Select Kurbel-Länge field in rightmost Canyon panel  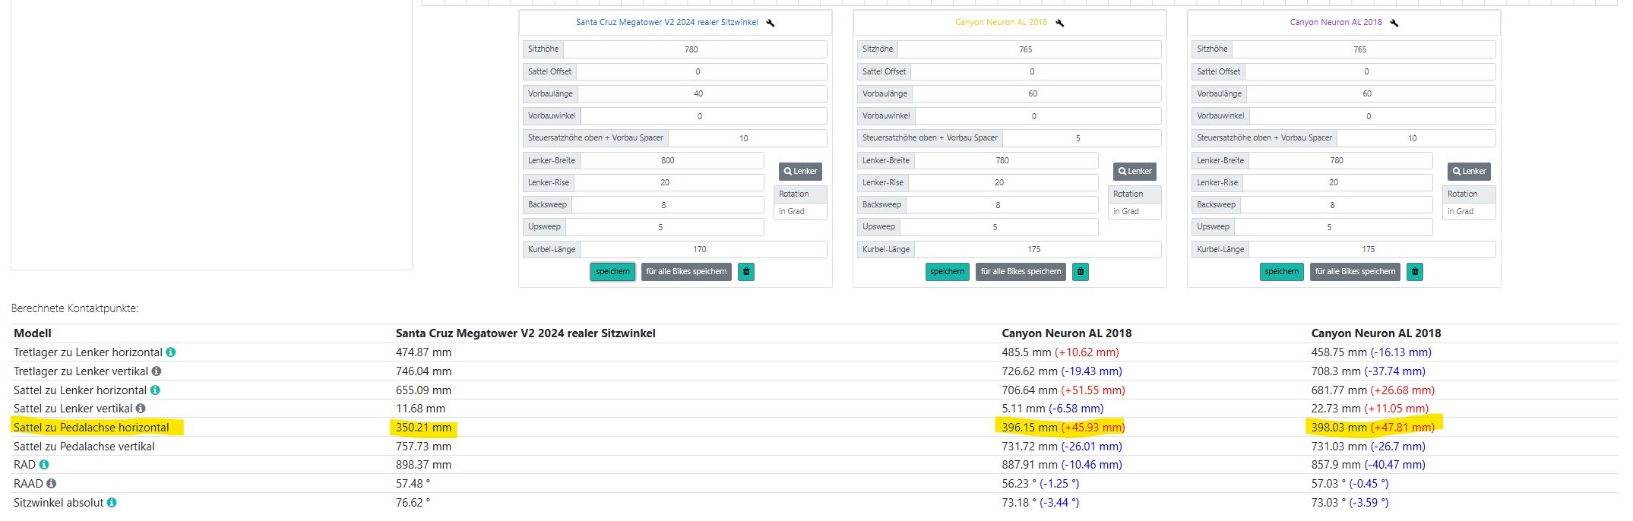(x=1371, y=250)
